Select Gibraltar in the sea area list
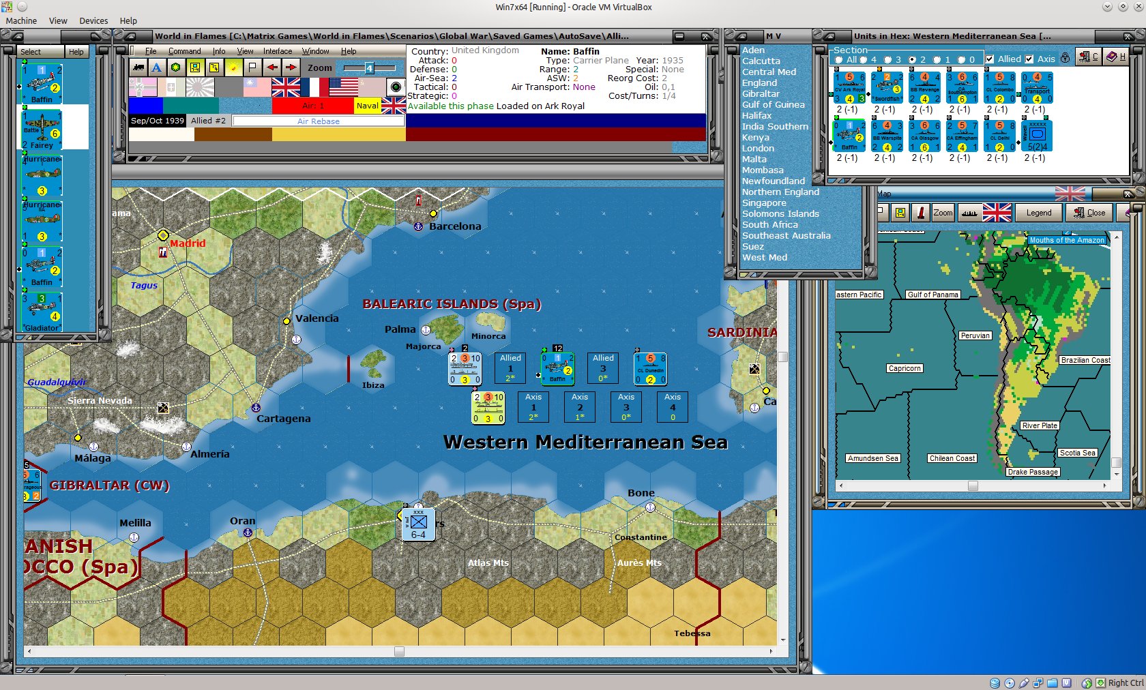The width and height of the screenshot is (1146, 690). coord(761,94)
